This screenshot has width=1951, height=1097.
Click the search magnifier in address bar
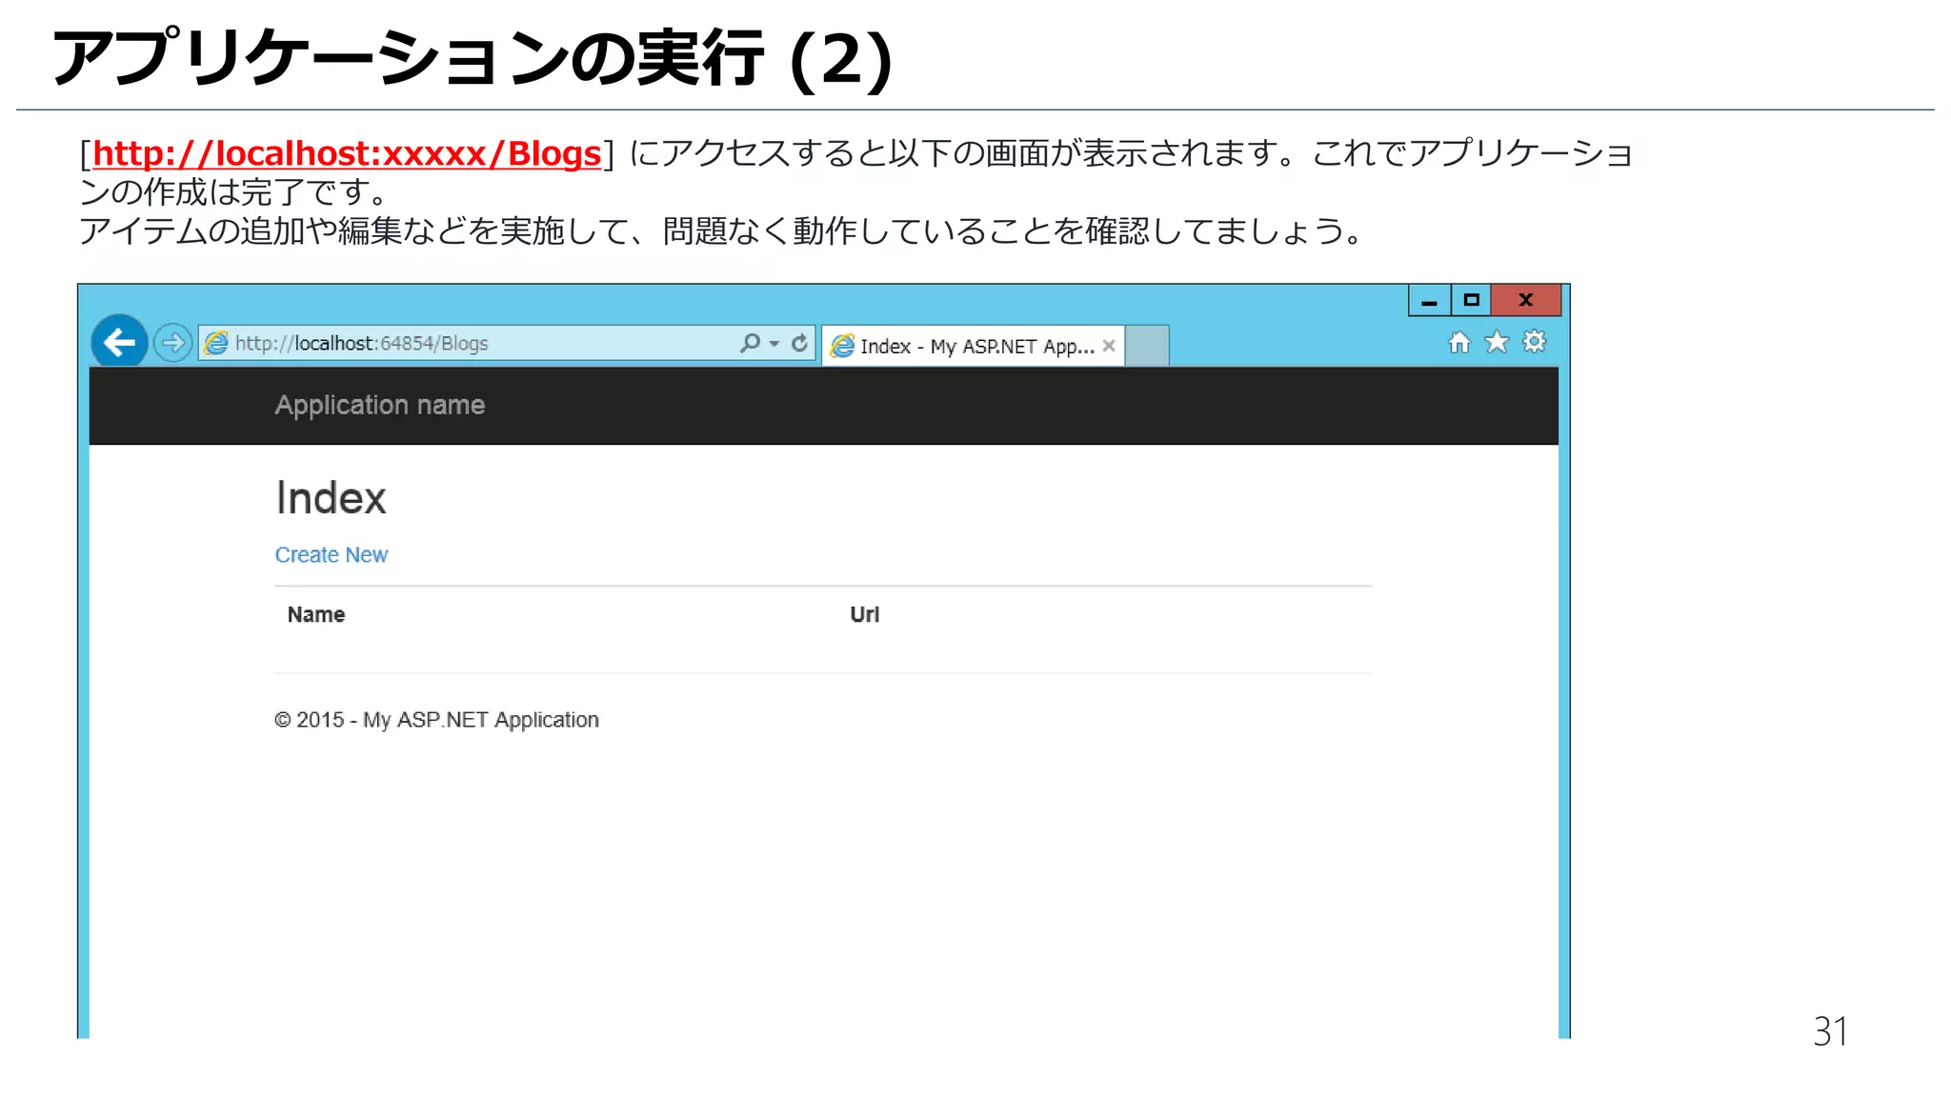(751, 343)
